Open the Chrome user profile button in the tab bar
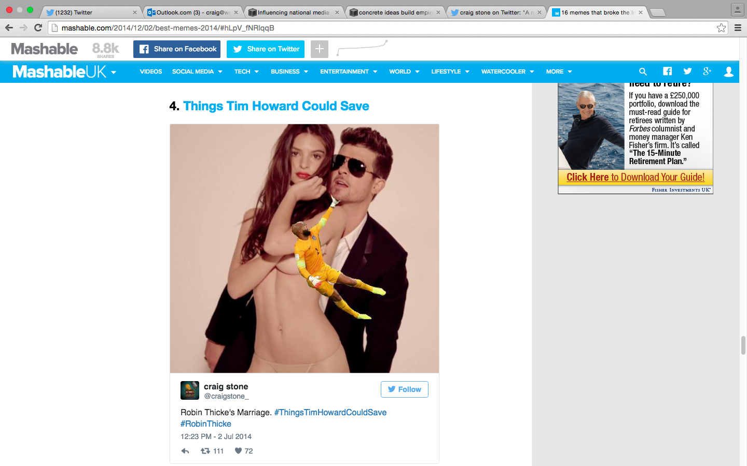The height and width of the screenshot is (466, 747). [737, 10]
